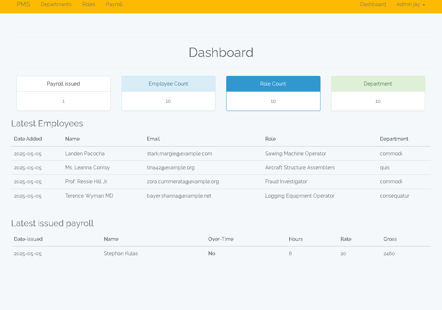Click the Over-Time column header

point(221,239)
